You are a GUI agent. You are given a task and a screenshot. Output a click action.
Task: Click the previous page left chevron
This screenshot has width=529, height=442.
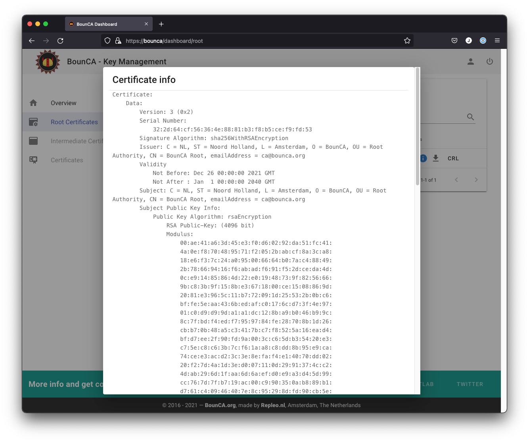coord(456,180)
